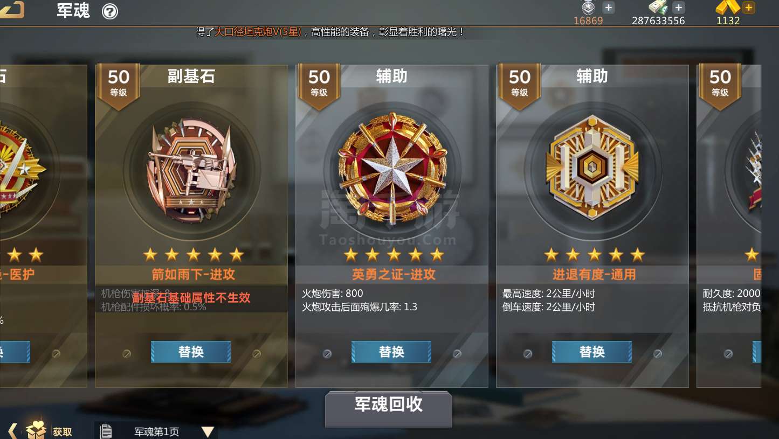Expand the 军魂第1页 page dropdown arrow

[208, 432]
